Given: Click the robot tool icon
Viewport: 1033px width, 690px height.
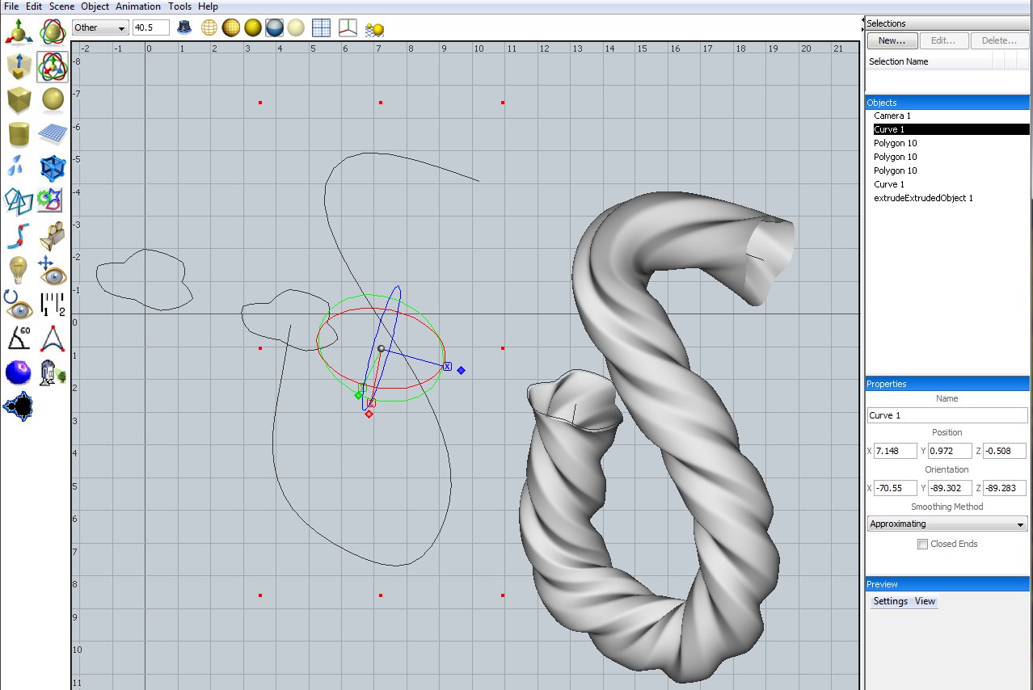Looking at the screenshot, I should point(53,372).
